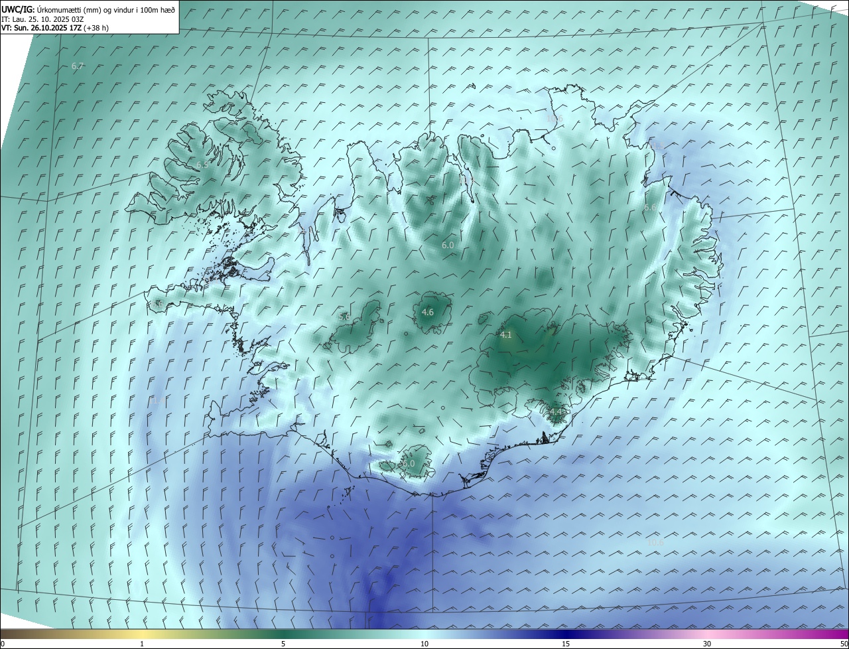
Task: Click the VT: Sun. 26.10.2025 17Z (+38 h) line
Action: tap(55, 28)
